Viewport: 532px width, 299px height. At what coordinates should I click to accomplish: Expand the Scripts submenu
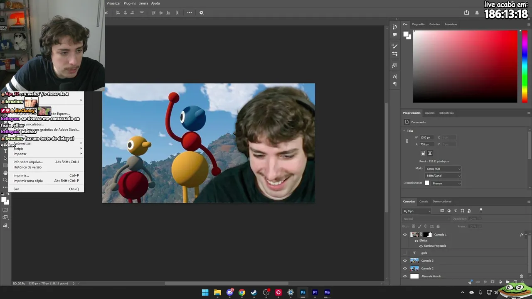[x=46, y=149]
